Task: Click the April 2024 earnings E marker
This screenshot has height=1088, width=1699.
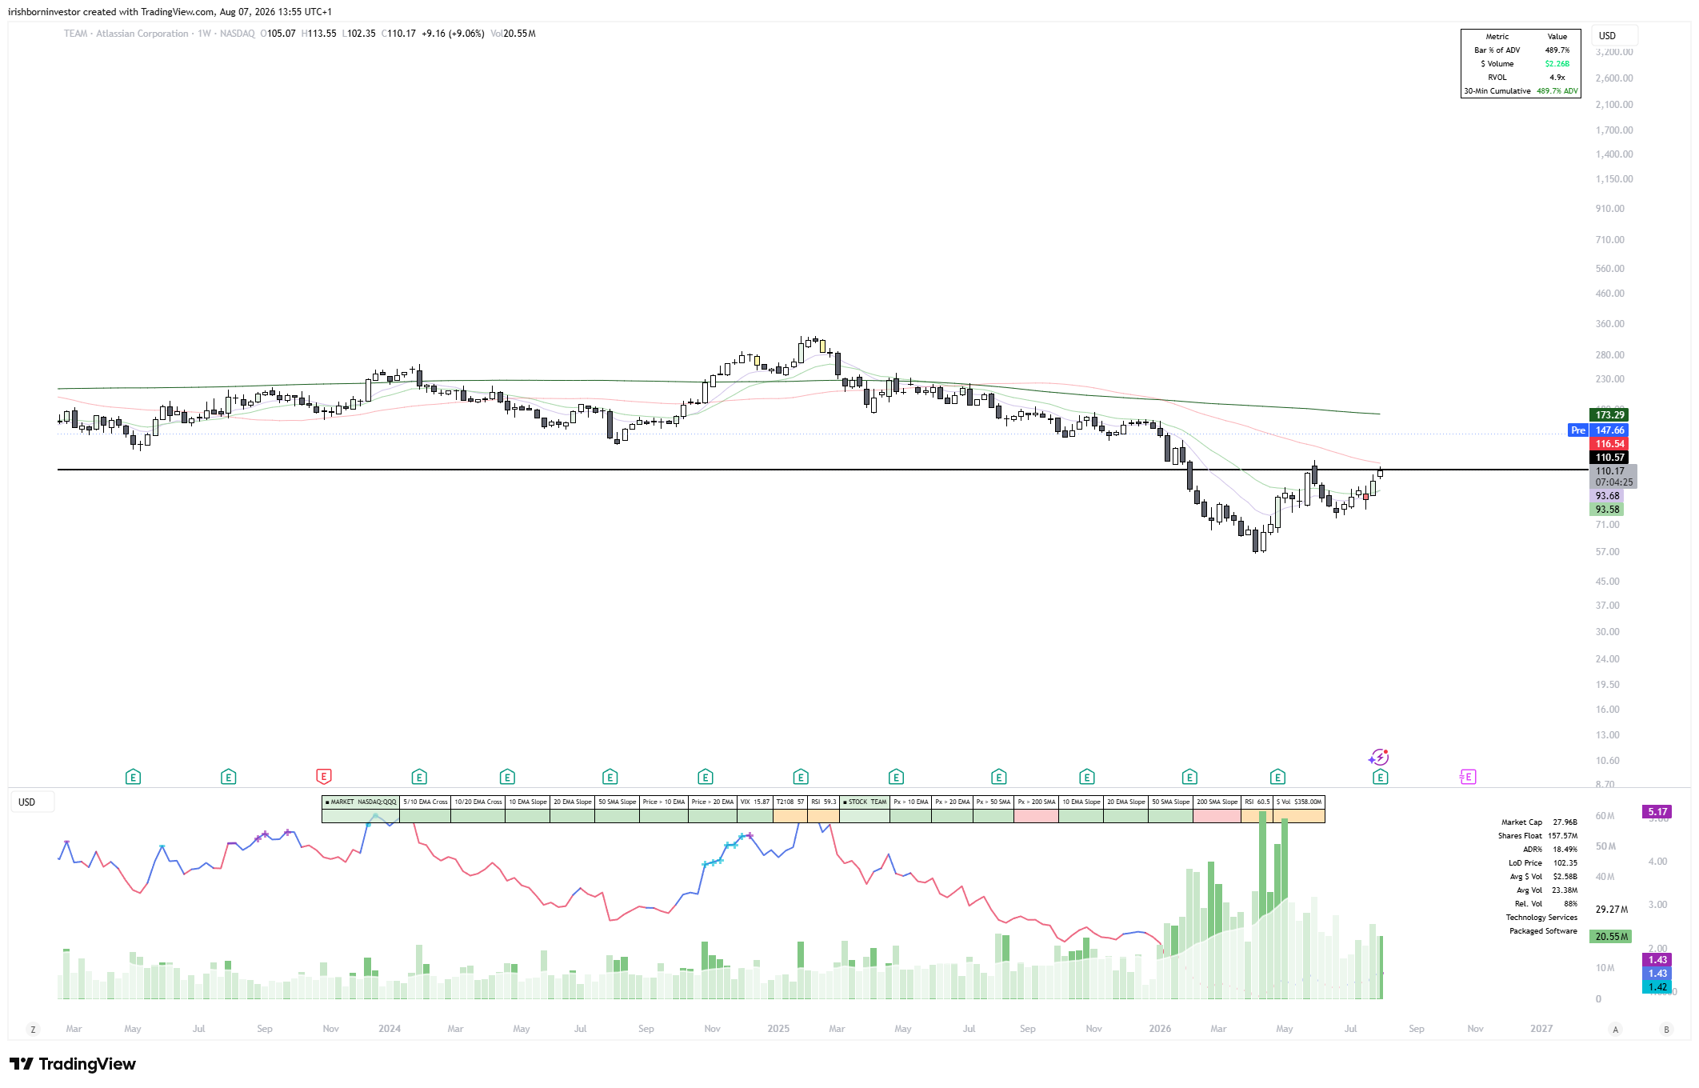Action: 507,777
